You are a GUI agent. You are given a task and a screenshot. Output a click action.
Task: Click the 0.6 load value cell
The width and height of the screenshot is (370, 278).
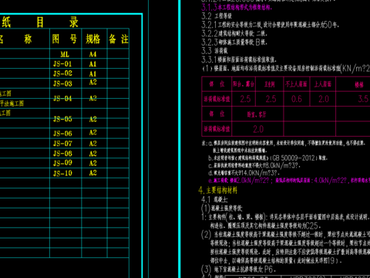(297, 99)
